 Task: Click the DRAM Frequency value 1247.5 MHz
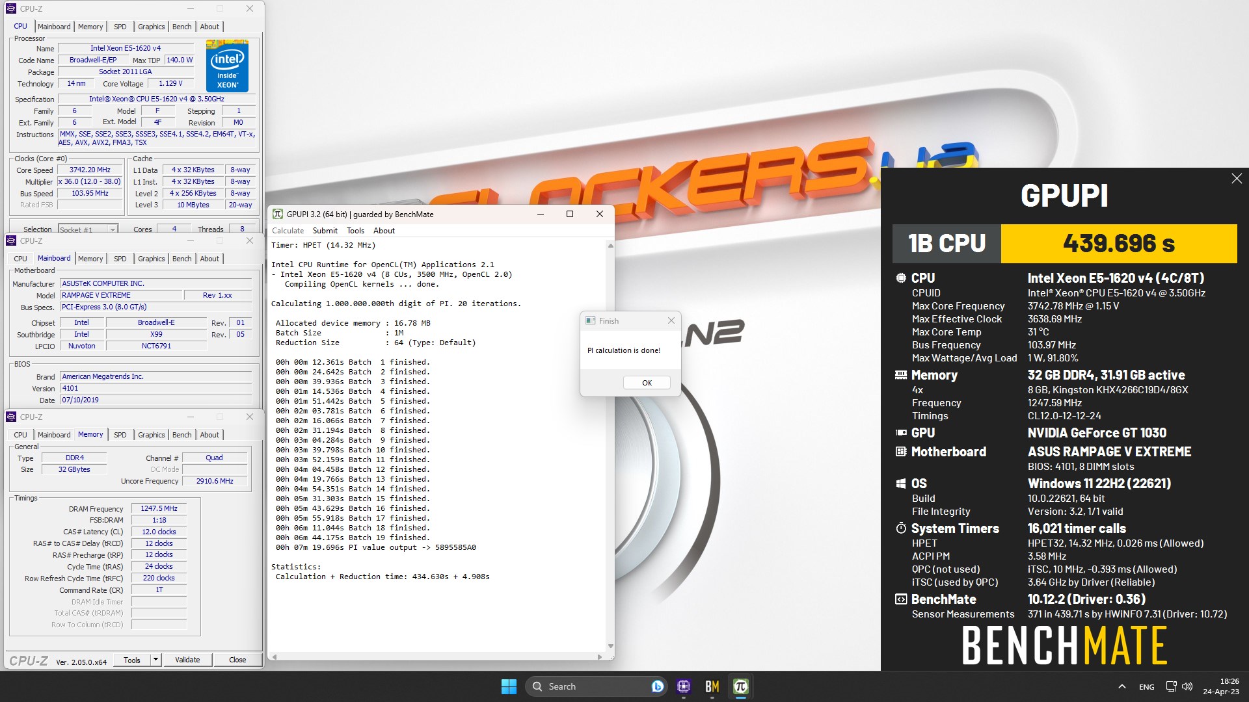[159, 508]
